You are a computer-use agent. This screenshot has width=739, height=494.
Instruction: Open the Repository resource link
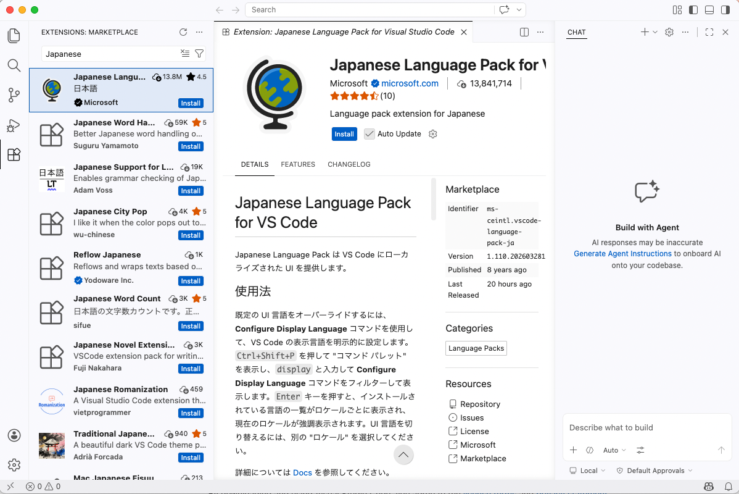tap(480, 404)
